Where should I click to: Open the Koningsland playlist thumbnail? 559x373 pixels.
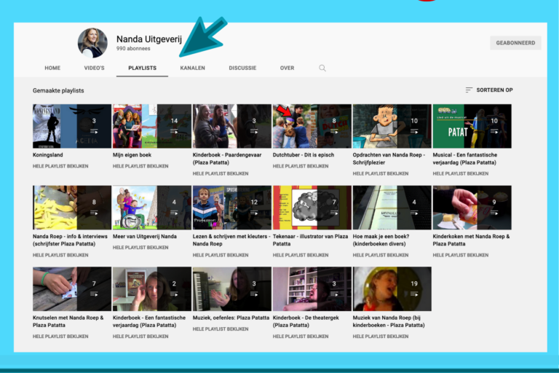[x=71, y=126]
